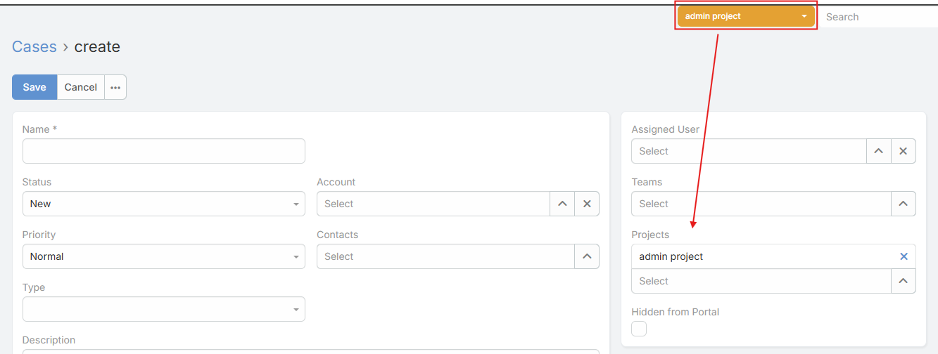Go to Cases breadcrumb link
This screenshot has height=354, width=938.
click(34, 47)
